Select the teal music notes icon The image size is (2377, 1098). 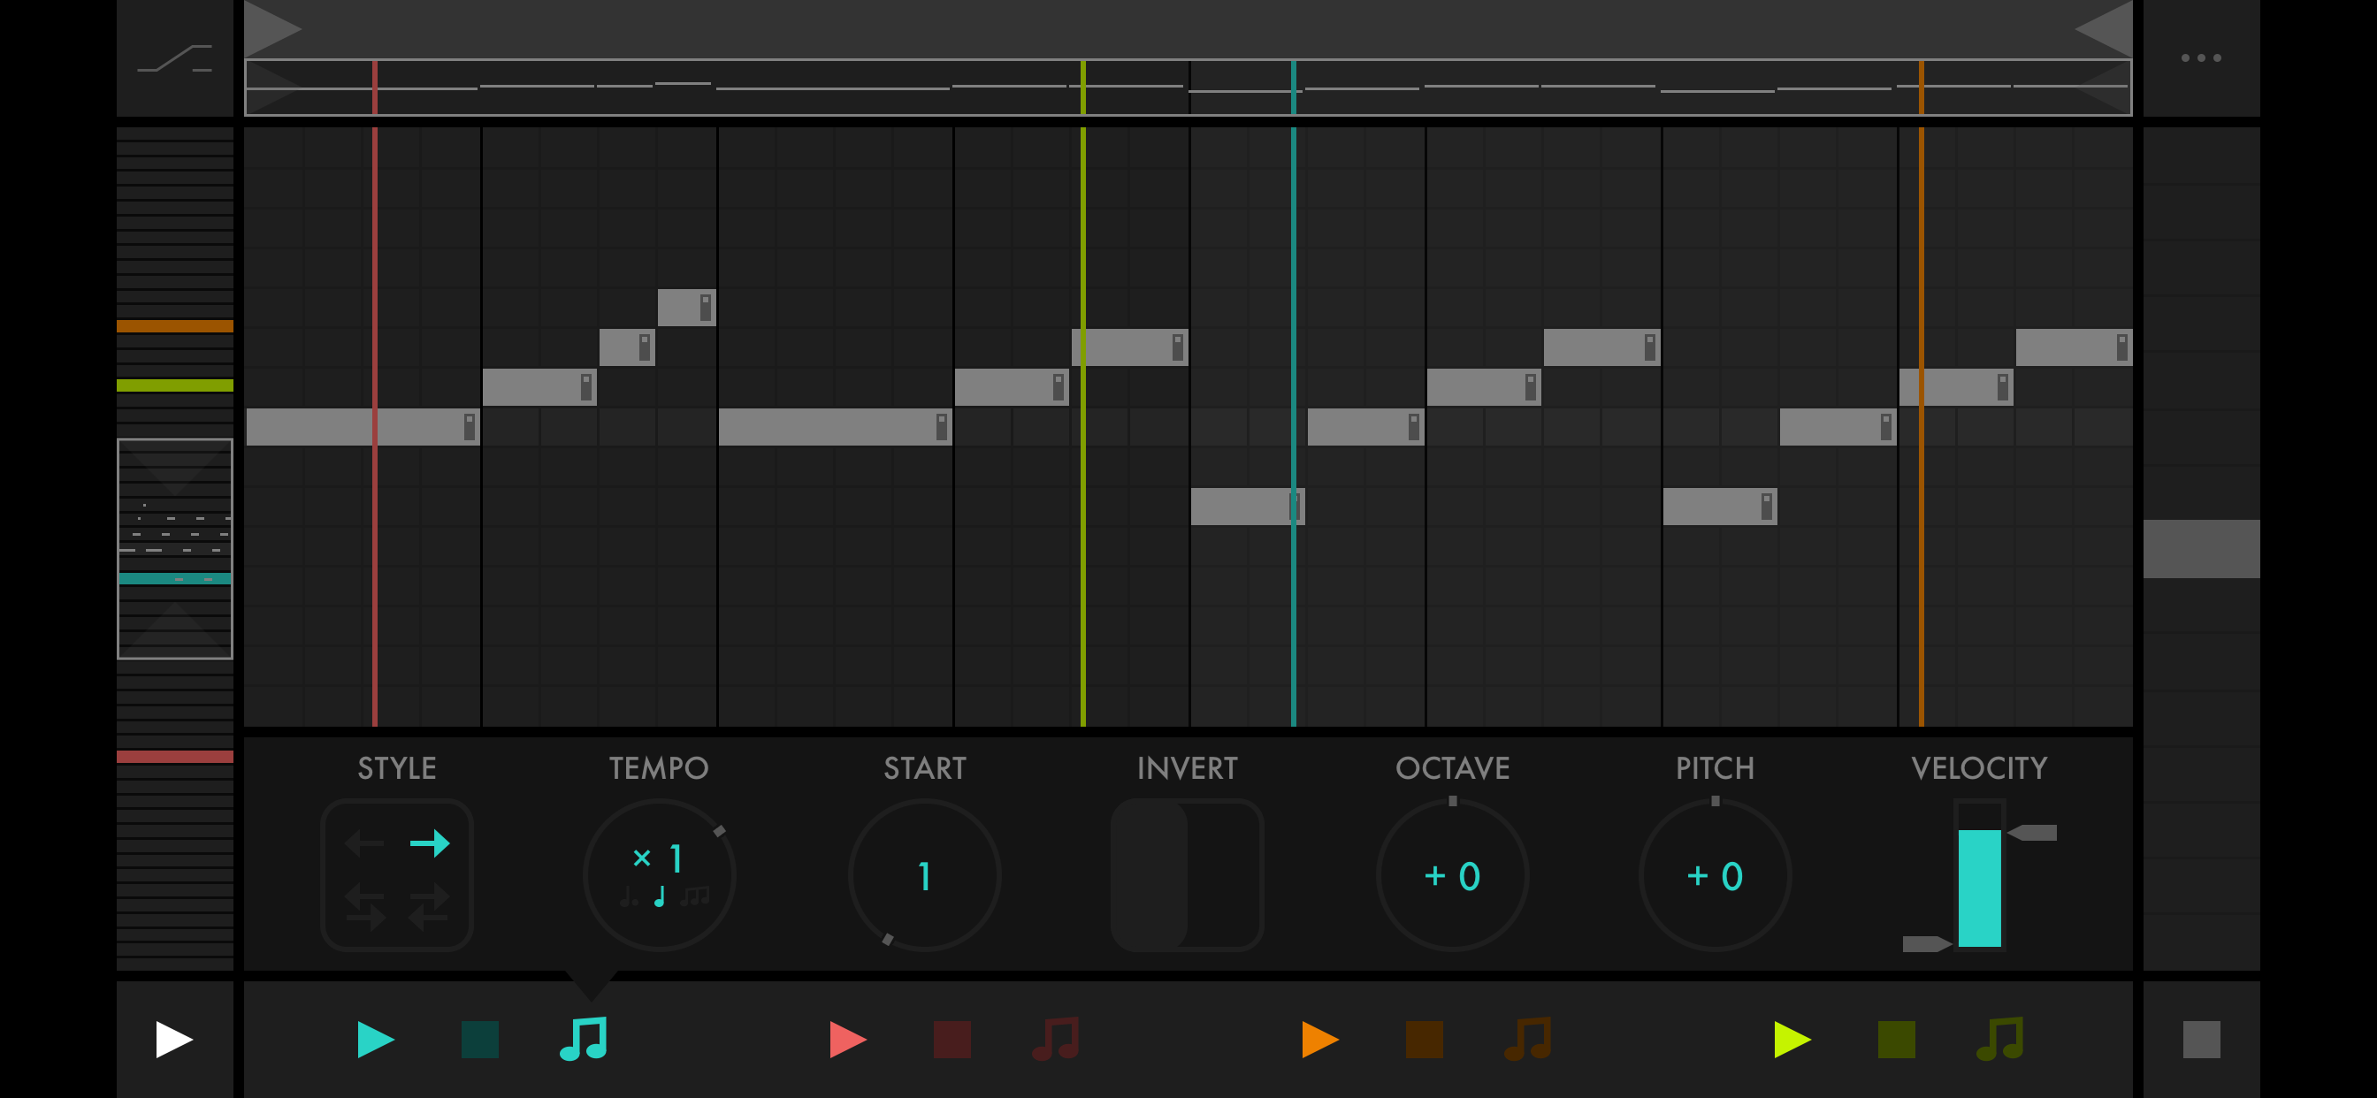[x=583, y=1039]
